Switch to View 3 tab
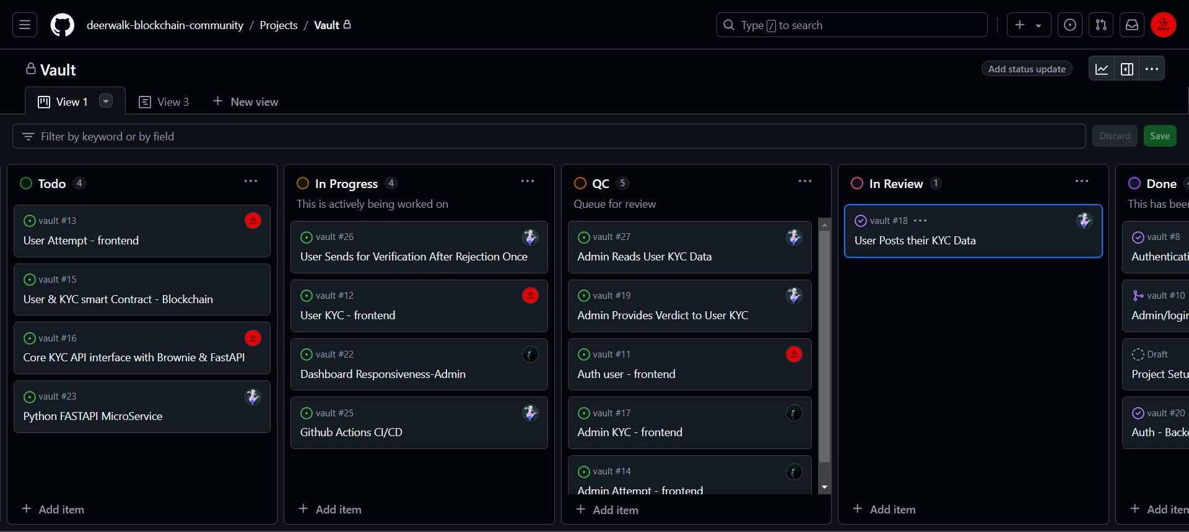This screenshot has height=532, width=1189. pos(164,101)
